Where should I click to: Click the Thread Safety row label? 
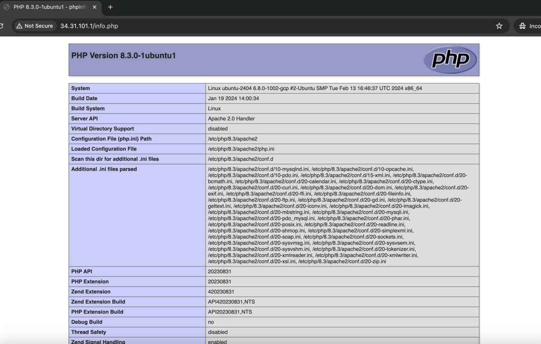click(88, 332)
